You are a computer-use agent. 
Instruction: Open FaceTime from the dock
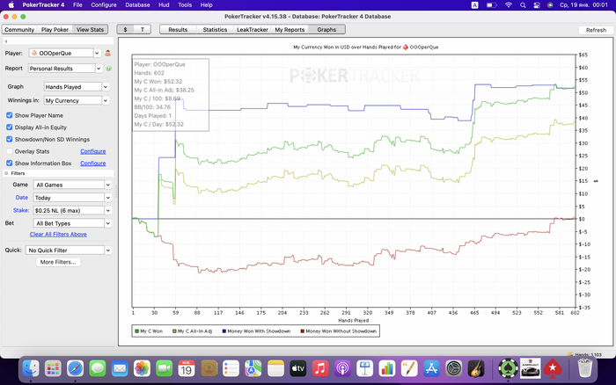pos(165,368)
